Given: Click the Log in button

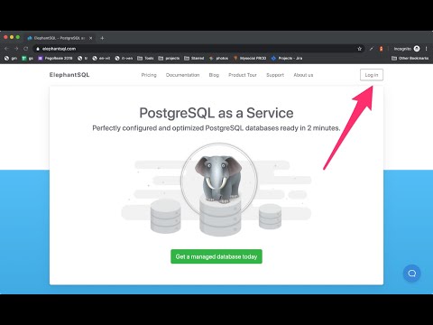Looking at the screenshot, I should click(x=372, y=75).
